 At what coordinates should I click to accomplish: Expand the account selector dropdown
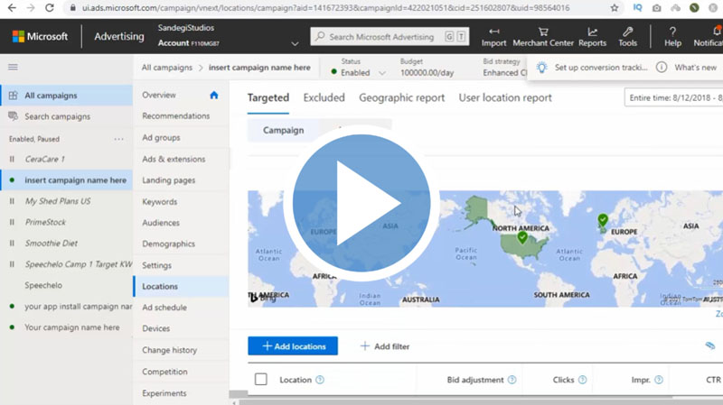click(295, 43)
